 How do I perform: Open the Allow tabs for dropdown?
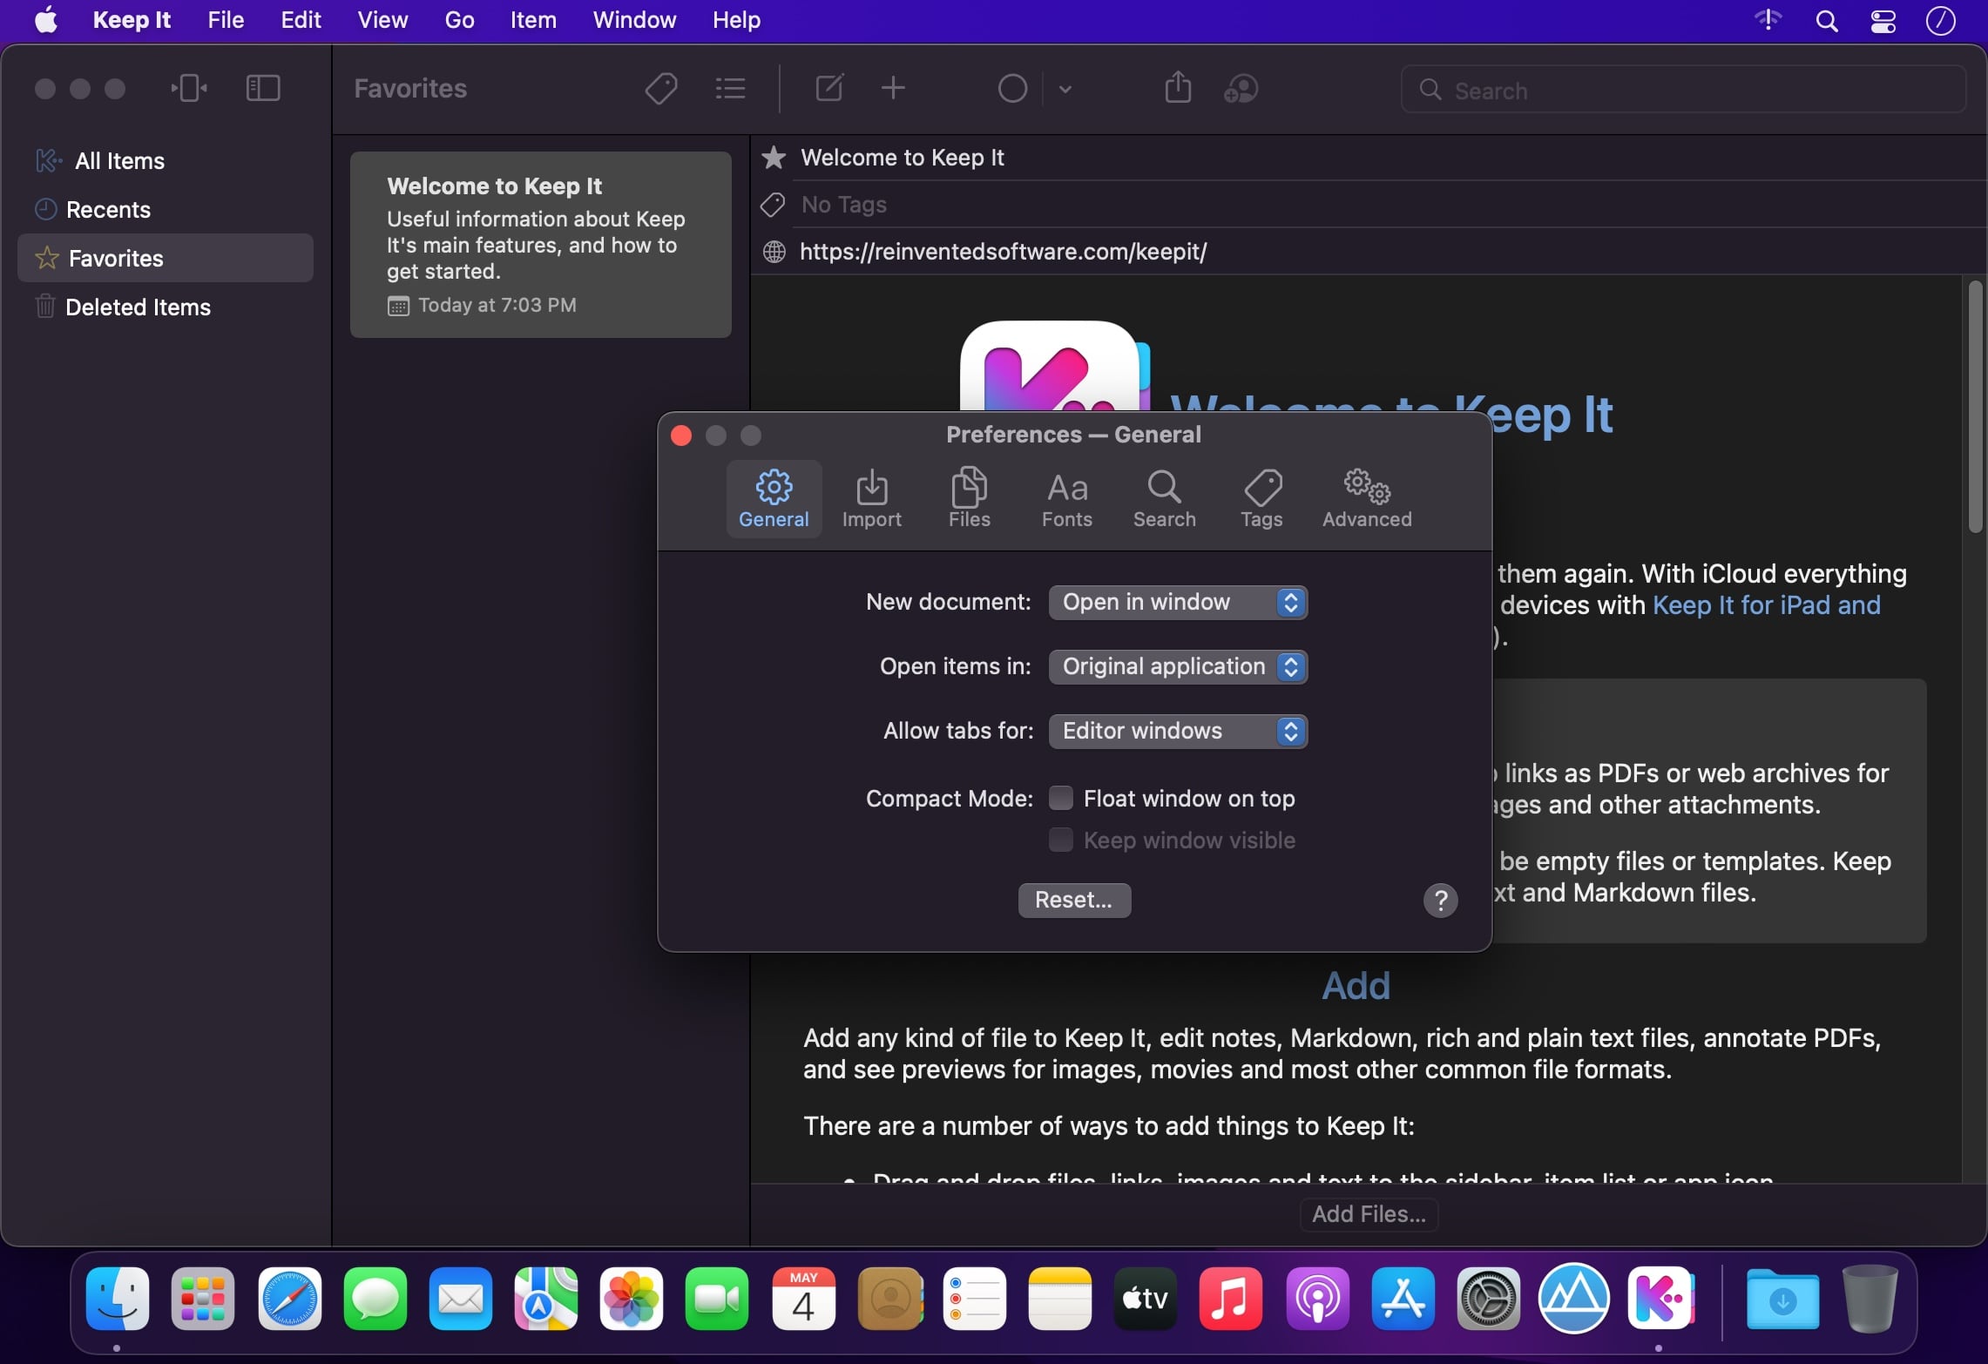coord(1177,731)
